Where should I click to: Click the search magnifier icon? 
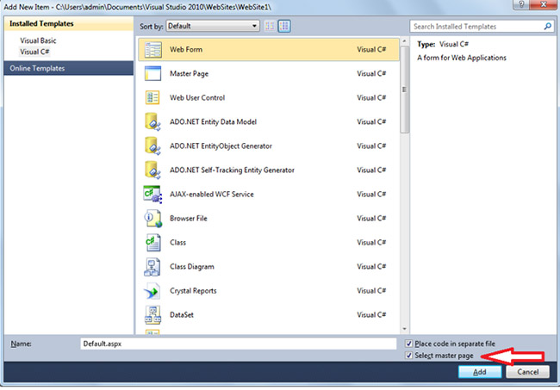tap(548, 26)
